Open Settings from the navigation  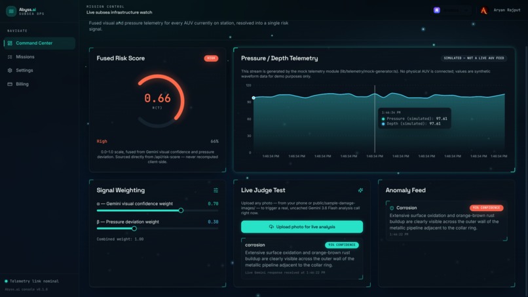[39, 70]
